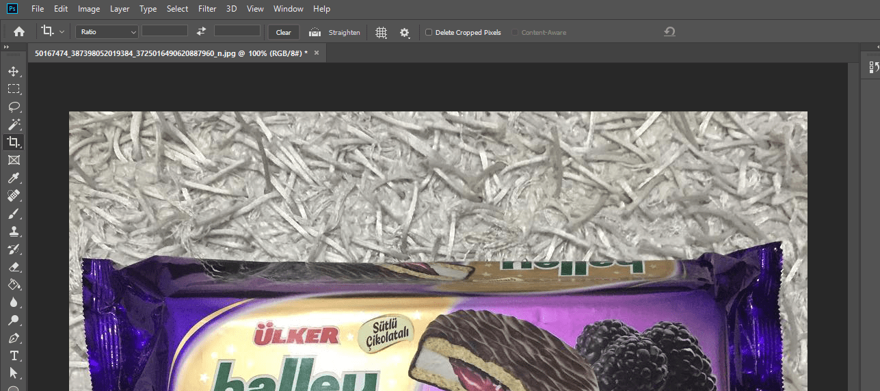
Task: Click the collapsed panel icon at right edge
Action: pos(874,67)
